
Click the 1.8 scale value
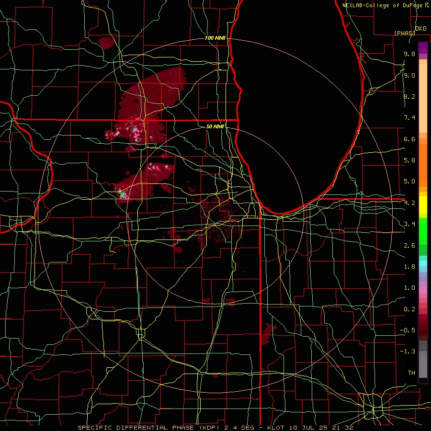point(409,267)
